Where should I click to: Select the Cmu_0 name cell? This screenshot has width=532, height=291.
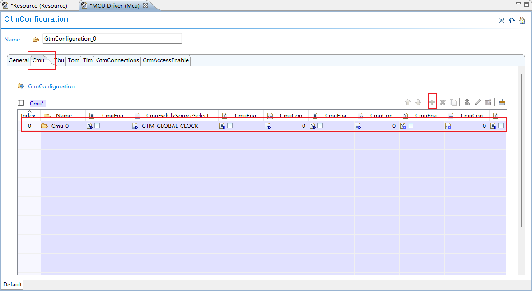(63, 126)
